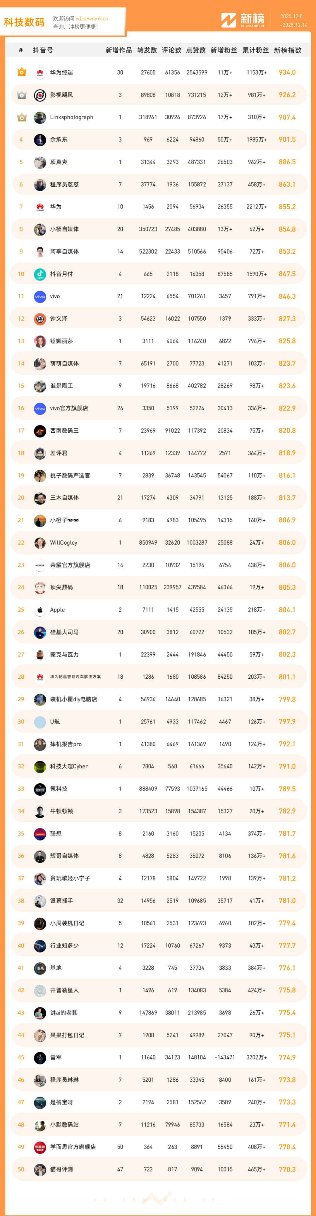Open 雷军's profile photo
Screen dimensions: 316x1216
point(40,1058)
